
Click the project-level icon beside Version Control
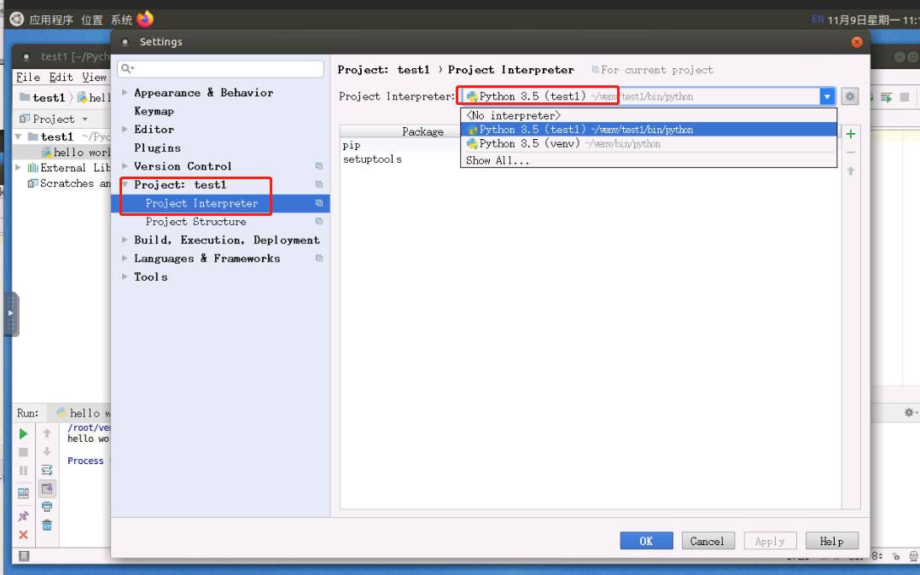[x=319, y=166]
